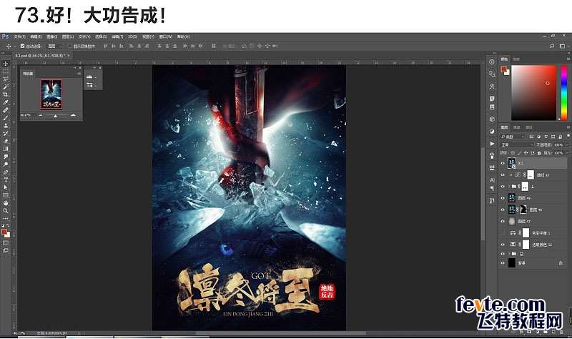Expand the bottom layer group above 背景

pyautogui.click(x=509, y=254)
